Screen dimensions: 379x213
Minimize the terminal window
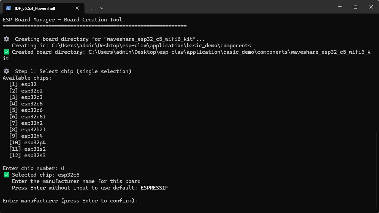tap(340, 7)
